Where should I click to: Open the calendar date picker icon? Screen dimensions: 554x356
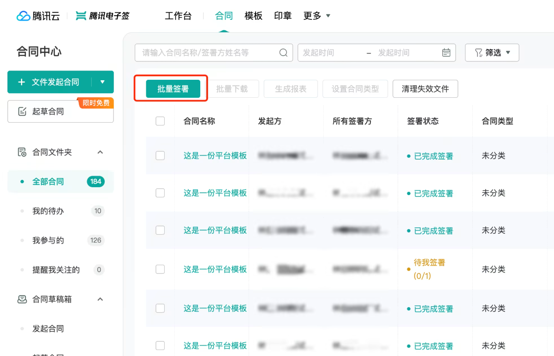(446, 53)
